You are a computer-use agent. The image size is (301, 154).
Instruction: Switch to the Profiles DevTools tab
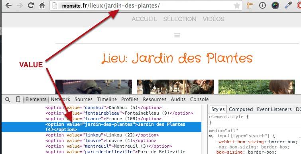pos(130,99)
